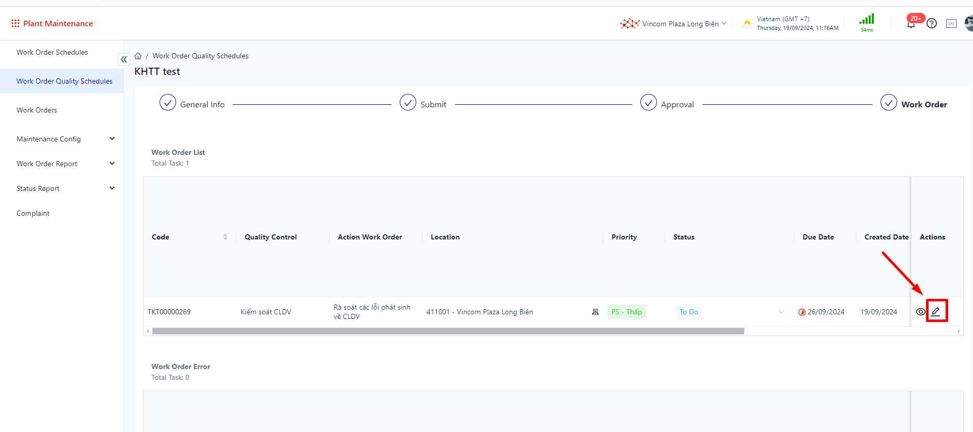Go to Work Orders in sidebar

coord(37,110)
